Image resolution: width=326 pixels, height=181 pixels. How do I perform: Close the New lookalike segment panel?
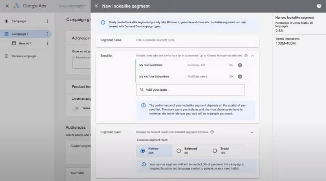[96, 6]
